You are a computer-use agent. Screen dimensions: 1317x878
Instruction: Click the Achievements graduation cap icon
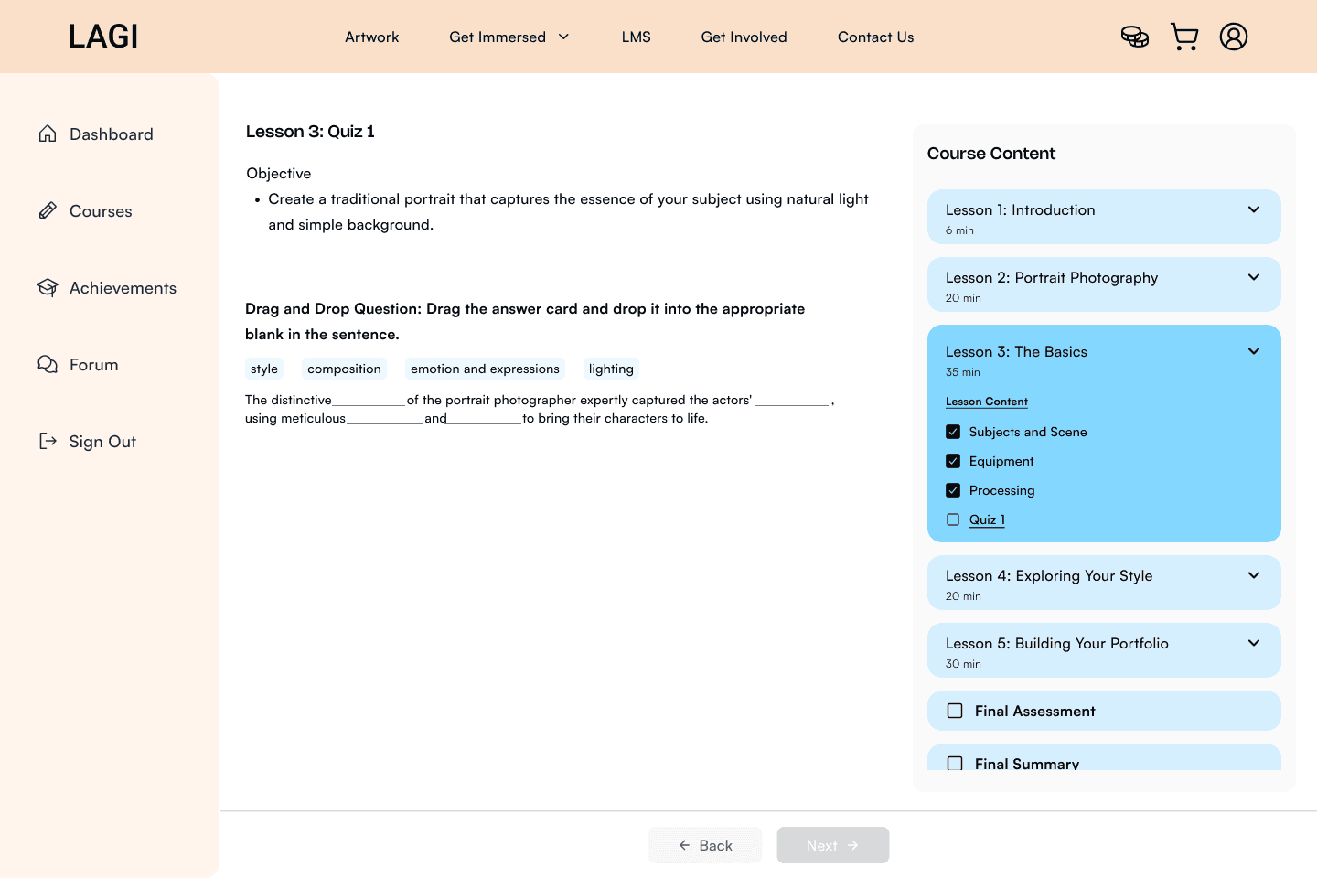[x=48, y=287]
